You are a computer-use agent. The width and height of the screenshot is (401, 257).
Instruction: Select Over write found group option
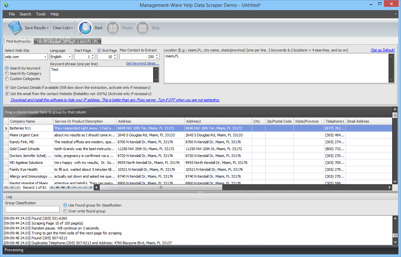65,211
